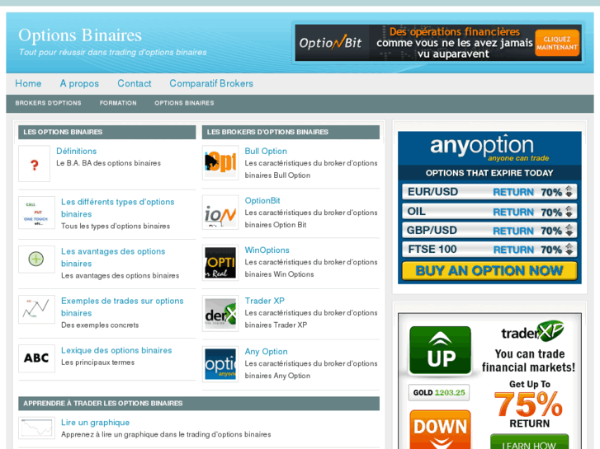Open Lexique des options binaires link

pos(116,350)
